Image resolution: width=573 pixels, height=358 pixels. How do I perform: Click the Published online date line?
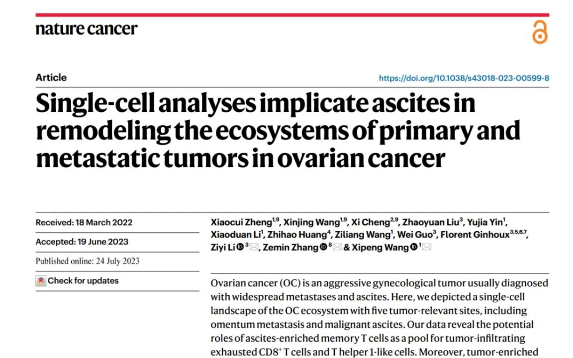[x=88, y=261]
